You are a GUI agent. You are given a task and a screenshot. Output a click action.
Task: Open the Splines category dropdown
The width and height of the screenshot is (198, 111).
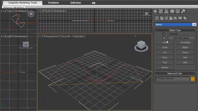(x=194, y=24)
